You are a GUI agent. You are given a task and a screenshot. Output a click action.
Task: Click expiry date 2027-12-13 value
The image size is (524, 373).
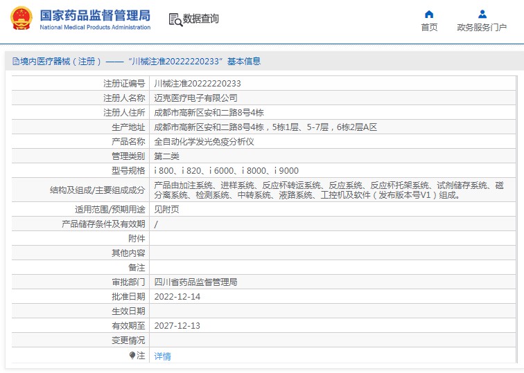tap(177, 326)
